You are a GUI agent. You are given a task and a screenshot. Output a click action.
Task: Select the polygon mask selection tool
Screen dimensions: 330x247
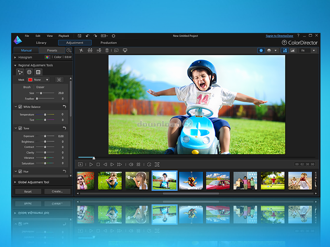[20, 72]
